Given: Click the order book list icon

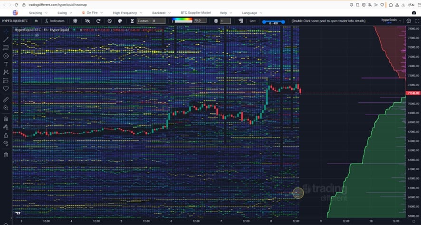Looking at the screenshot, I should 241,21.
